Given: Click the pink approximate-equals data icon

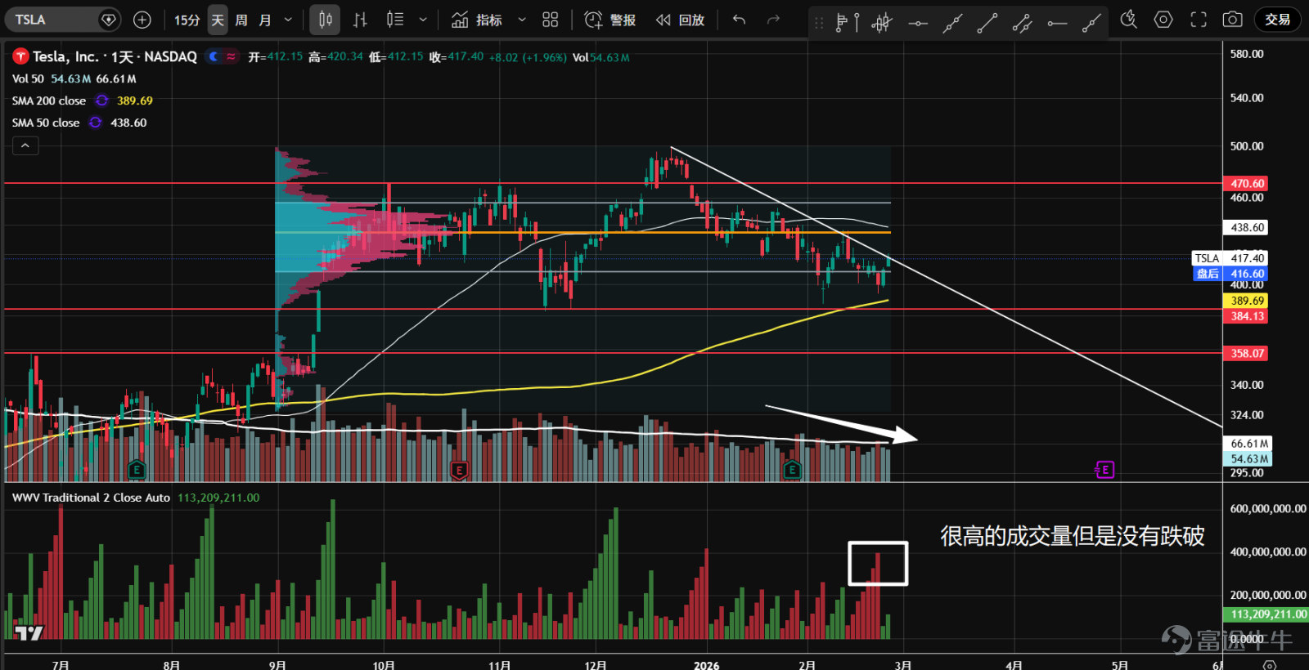Looking at the screenshot, I should [x=232, y=56].
